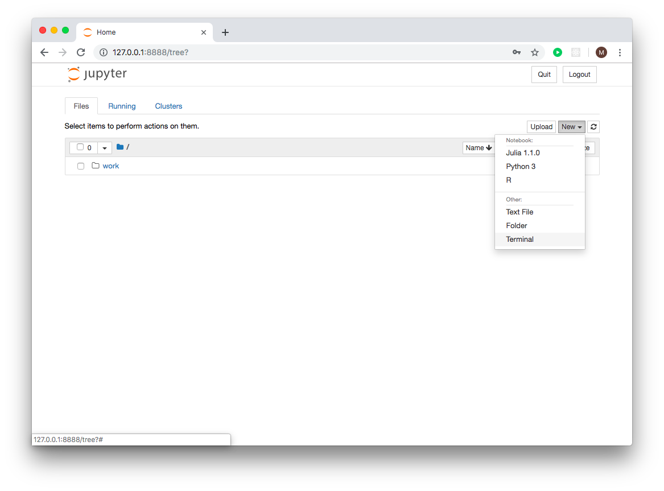
Task: Click the browser forward arrow
Action: [63, 52]
